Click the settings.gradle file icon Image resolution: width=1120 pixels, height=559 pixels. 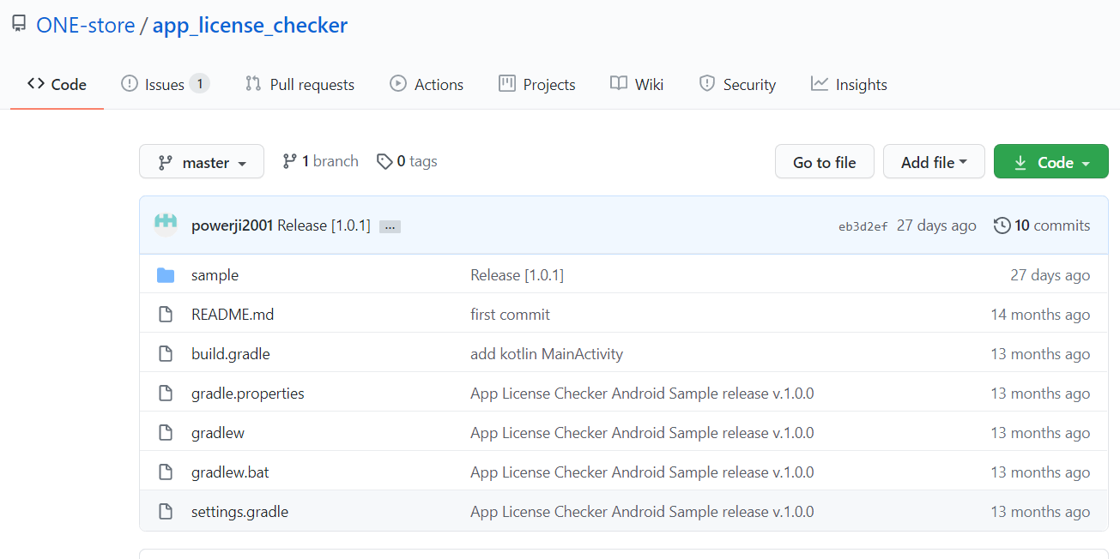pos(166,512)
